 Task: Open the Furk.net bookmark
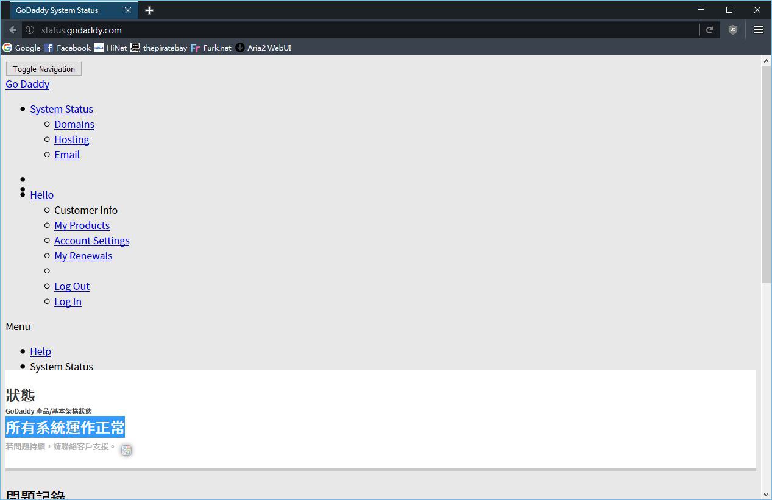(211, 48)
